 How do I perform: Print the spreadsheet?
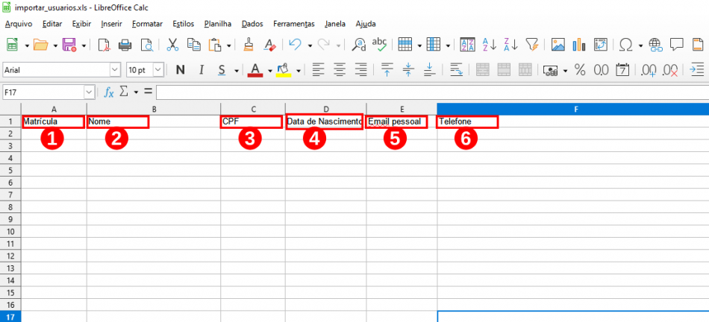[125, 45]
